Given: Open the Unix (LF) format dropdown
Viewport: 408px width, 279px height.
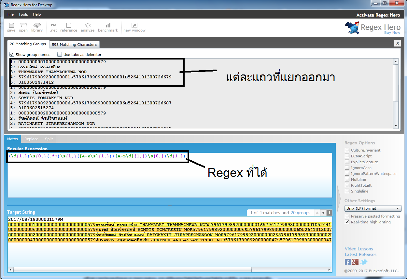Looking at the screenshot, I should coord(373,208).
